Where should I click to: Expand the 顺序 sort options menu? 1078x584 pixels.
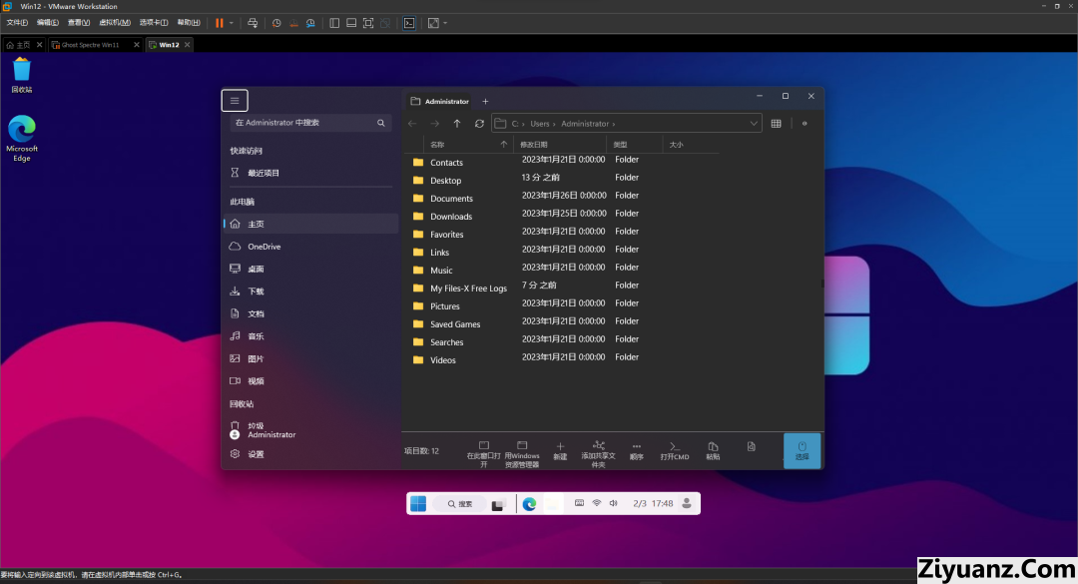point(637,450)
